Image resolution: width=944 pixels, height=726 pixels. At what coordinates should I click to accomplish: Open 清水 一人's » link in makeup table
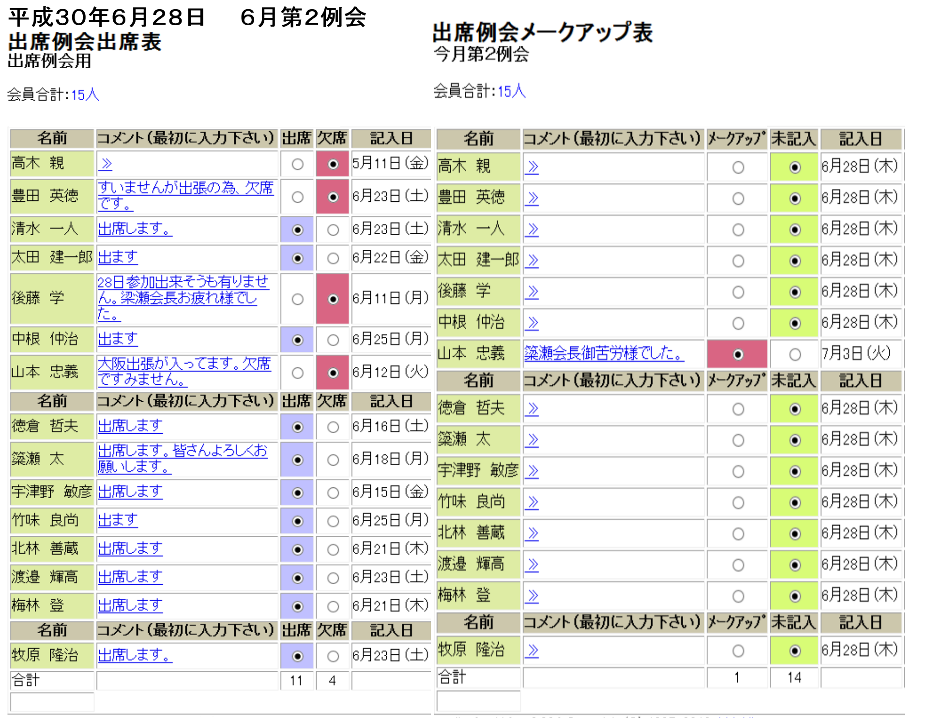tap(532, 229)
